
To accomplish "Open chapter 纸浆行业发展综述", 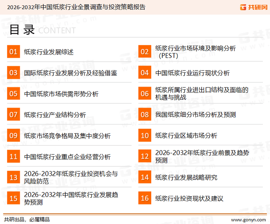I will click(49, 52).
